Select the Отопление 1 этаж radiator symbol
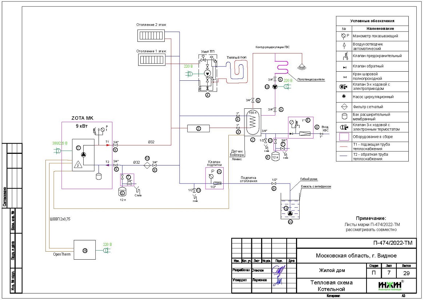 [151, 59]
